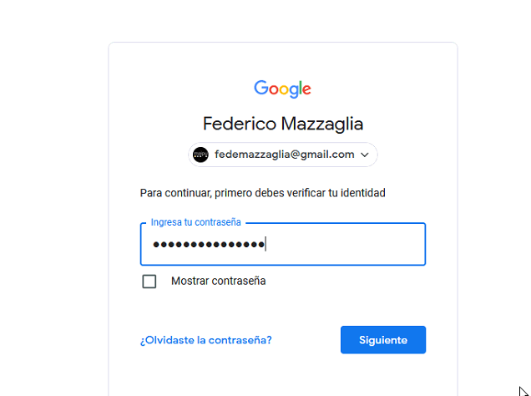Expand the account switcher chevron arrow
Image resolution: width=531 pixels, height=396 pixels.
[365, 155]
